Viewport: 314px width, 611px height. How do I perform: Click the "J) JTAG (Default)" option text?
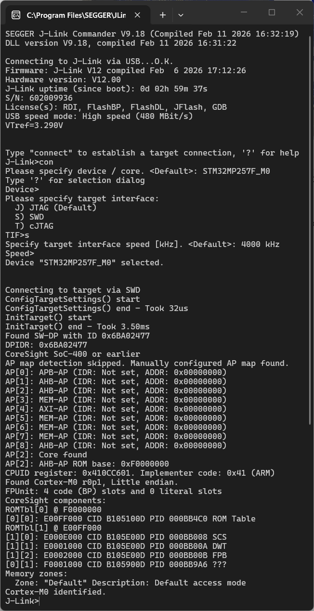(x=56, y=208)
